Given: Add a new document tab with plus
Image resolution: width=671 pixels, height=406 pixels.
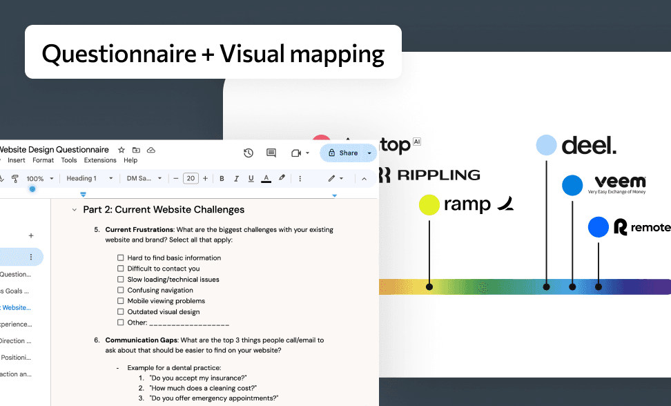Looking at the screenshot, I should pyautogui.click(x=31, y=235).
